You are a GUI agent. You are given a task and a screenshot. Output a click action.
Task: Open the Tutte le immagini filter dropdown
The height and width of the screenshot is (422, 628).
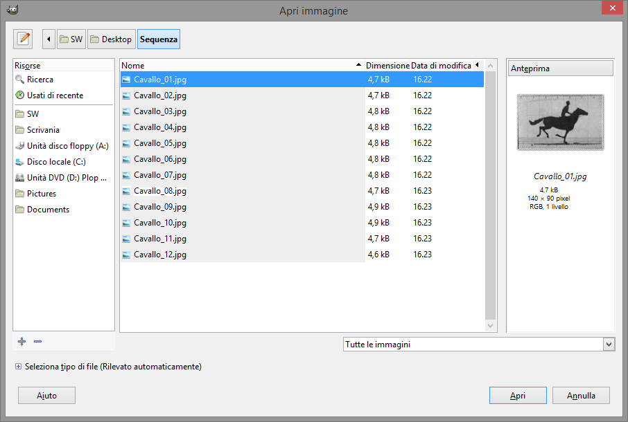click(479, 344)
